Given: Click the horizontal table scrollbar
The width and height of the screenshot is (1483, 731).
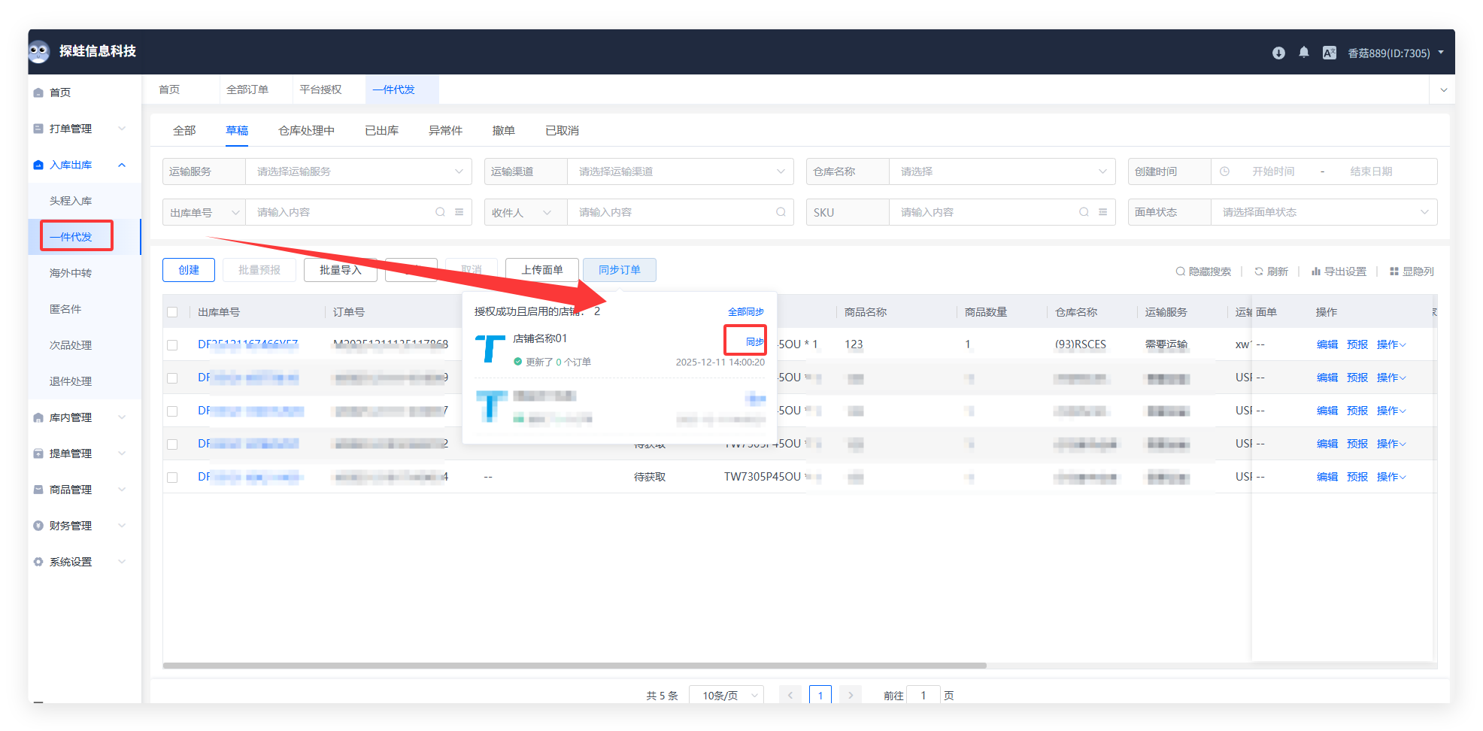Looking at the screenshot, I should [575, 666].
